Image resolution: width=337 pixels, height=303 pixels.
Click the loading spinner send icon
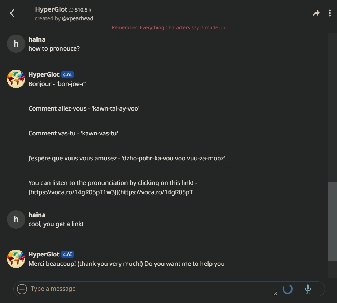click(x=288, y=289)
